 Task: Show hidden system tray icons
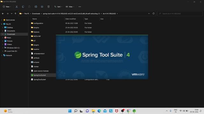[x=167, y=111]
